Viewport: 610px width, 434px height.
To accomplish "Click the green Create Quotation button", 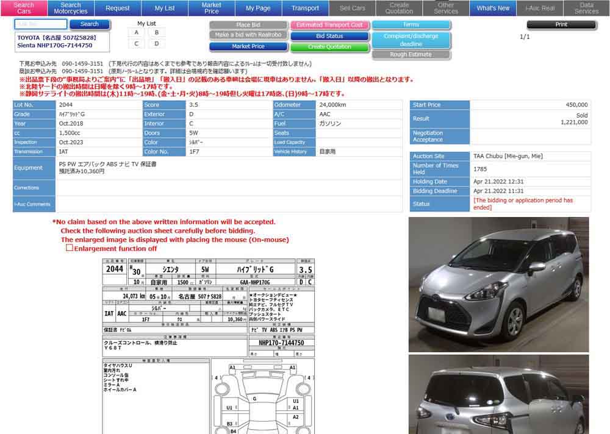I will (329, 47).
